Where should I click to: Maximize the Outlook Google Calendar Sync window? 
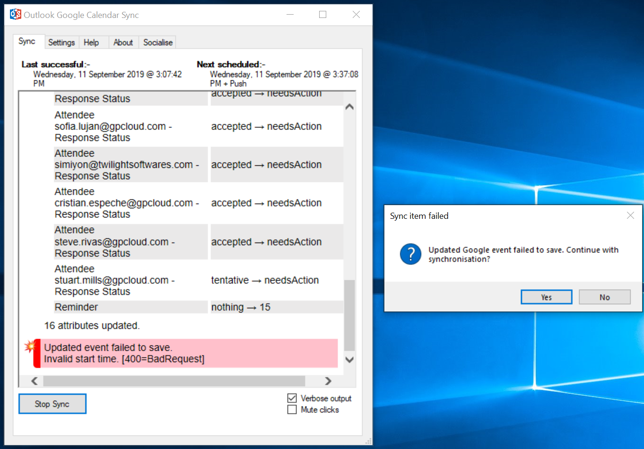(323, 15)
